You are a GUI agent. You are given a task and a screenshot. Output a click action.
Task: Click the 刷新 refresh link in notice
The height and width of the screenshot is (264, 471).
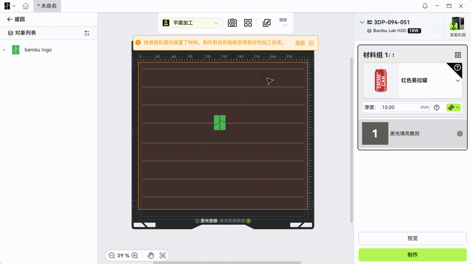point(300,43)
